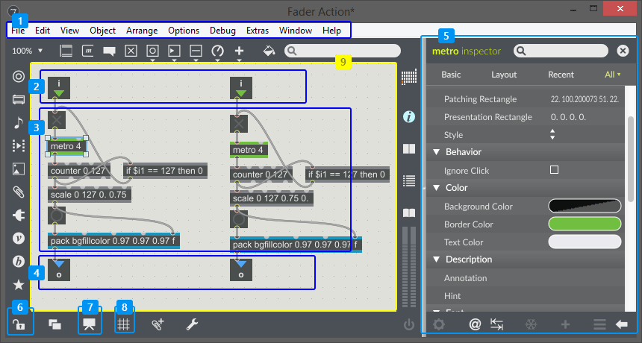Add a new object box from toolbar
This screenshot has height=343, width=642.
click(x=66, y=51)
